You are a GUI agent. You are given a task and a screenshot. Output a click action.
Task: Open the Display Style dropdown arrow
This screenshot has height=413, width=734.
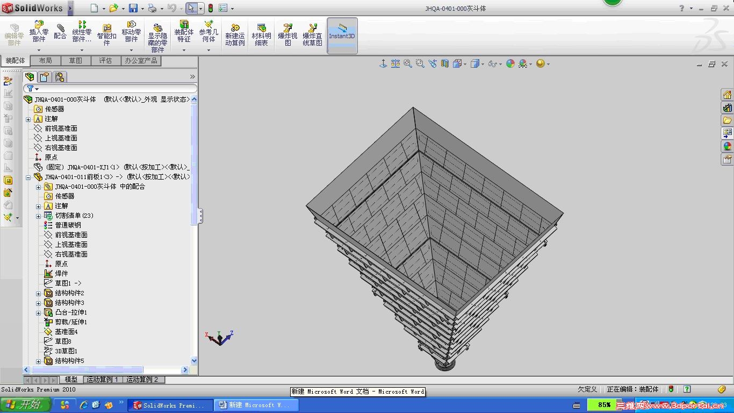(483, 64)
